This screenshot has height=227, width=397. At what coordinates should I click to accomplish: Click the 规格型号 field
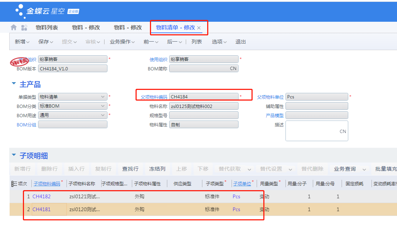click(x=204, y=115)
